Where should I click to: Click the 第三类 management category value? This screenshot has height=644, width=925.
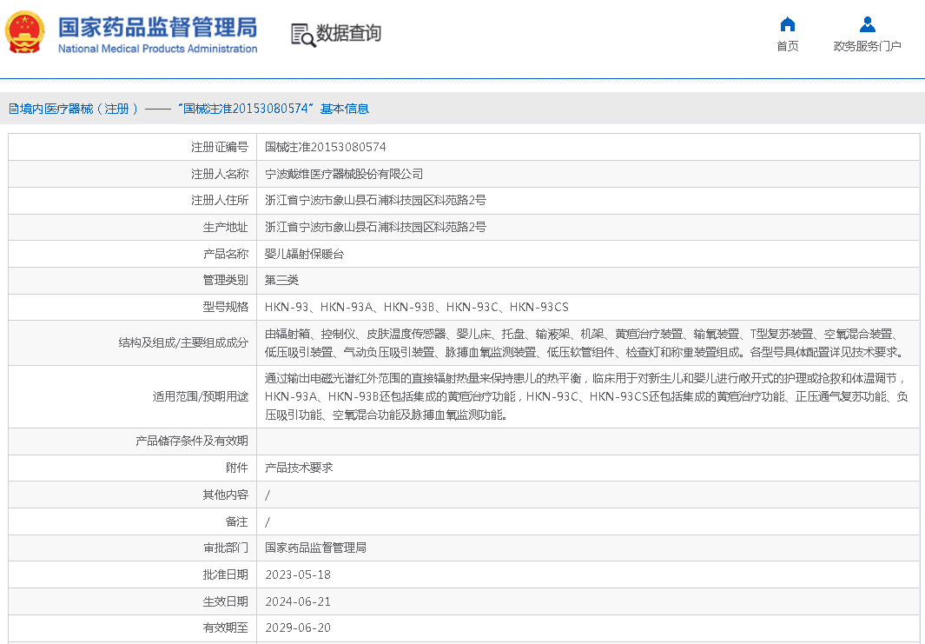tap(281, 281)
